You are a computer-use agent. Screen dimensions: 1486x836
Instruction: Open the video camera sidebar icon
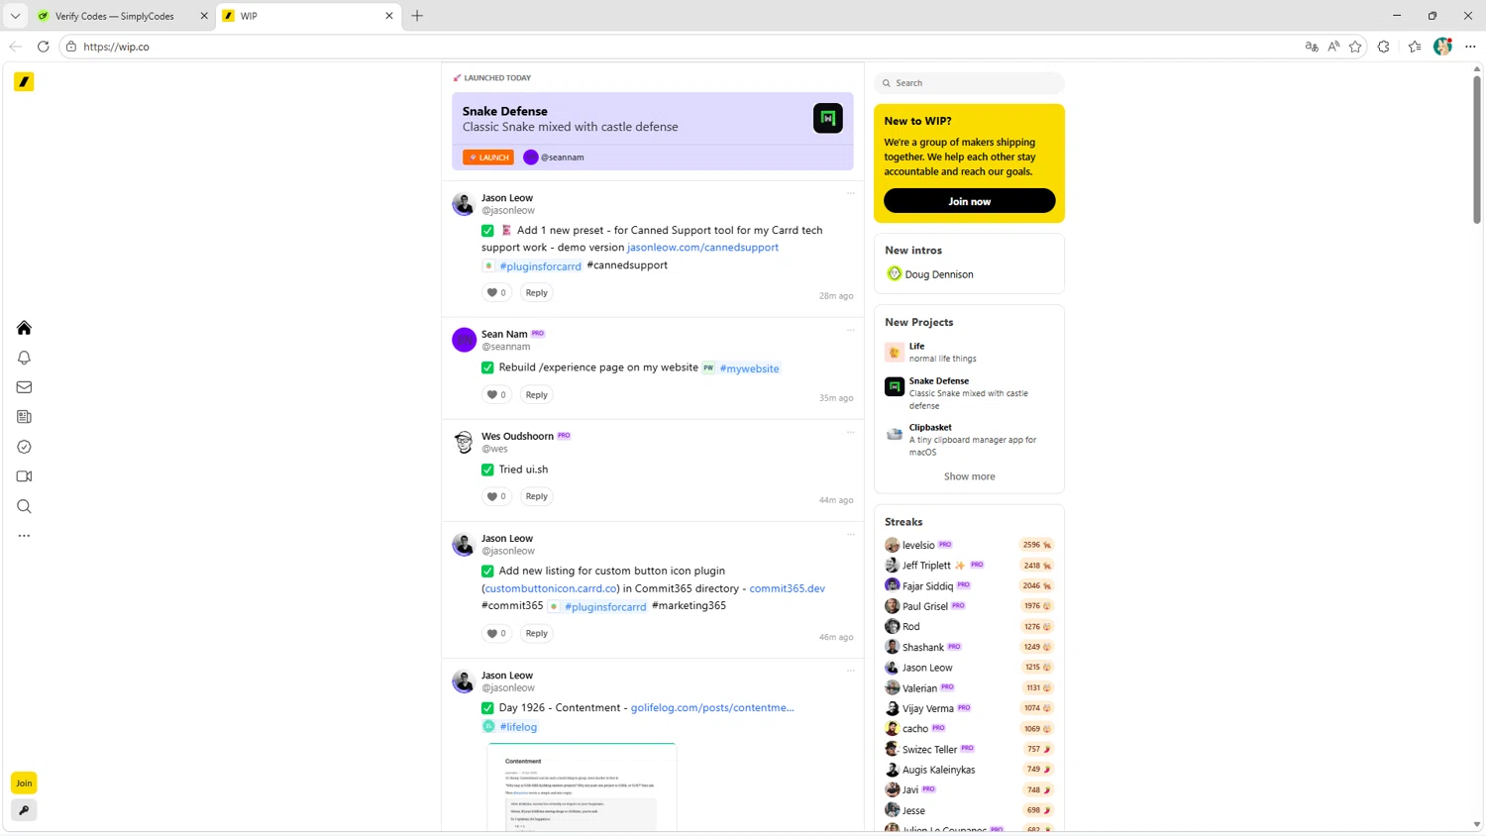(24, 476)
